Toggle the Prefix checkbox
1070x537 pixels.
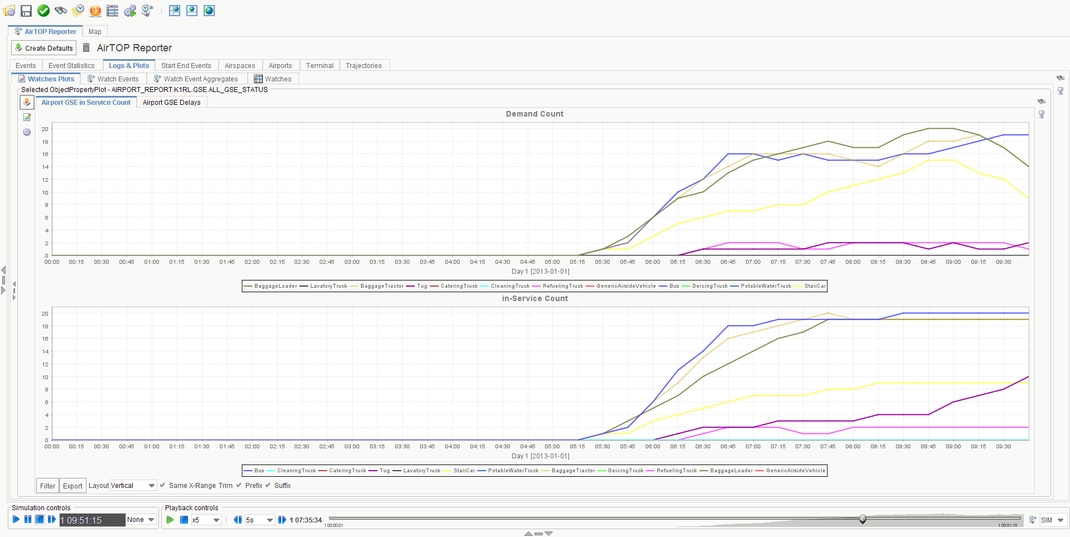click(x=239, y=485)
